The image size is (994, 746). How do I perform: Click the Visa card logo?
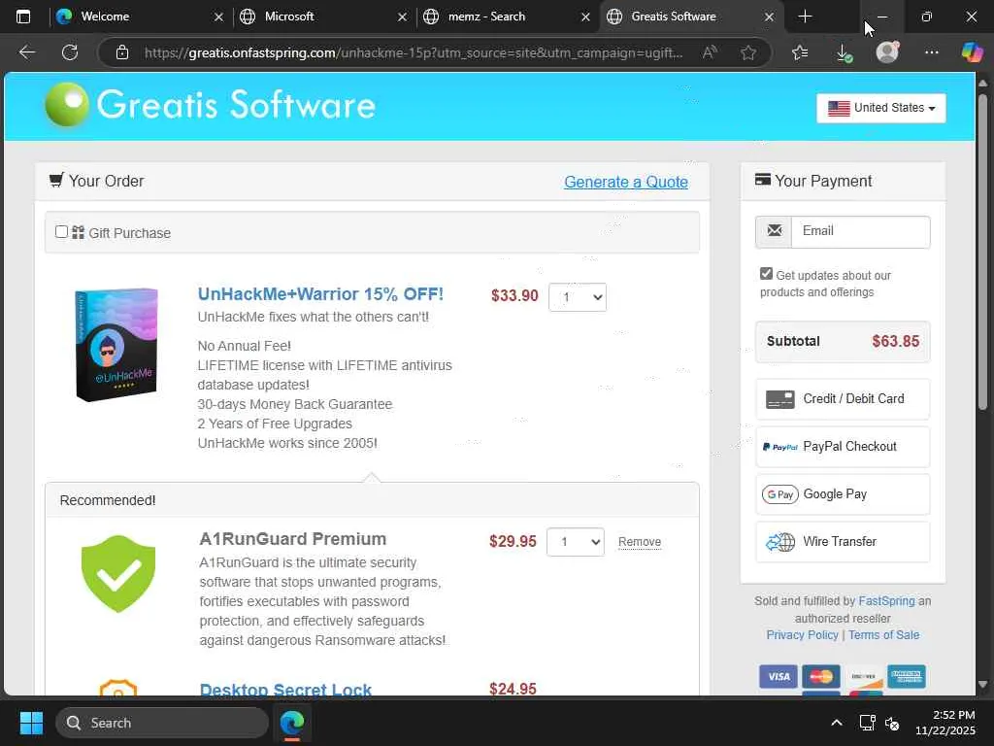click(x=779, y=677)
